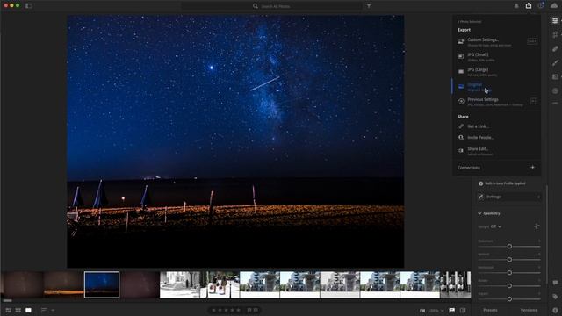Click the Connections label
The image size is (562, 316).
tap(469, 168)
